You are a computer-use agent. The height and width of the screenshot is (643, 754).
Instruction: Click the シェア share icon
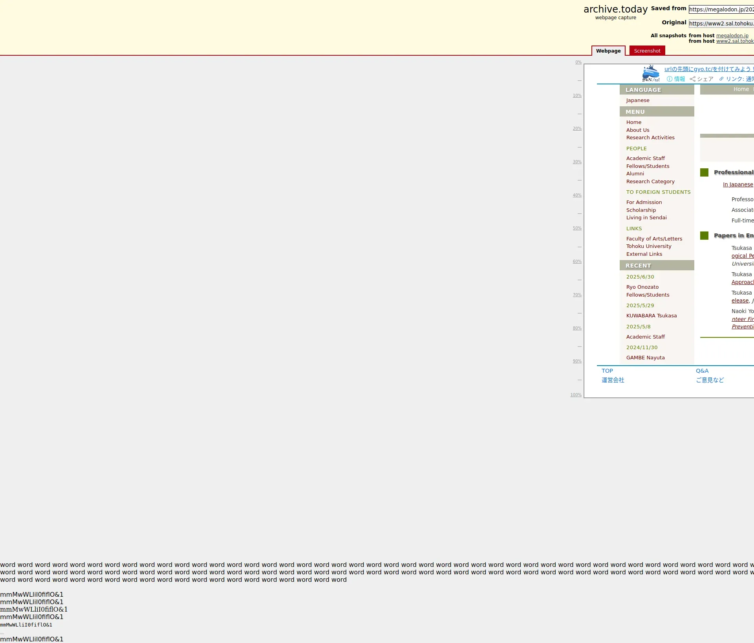click(692, 79)
